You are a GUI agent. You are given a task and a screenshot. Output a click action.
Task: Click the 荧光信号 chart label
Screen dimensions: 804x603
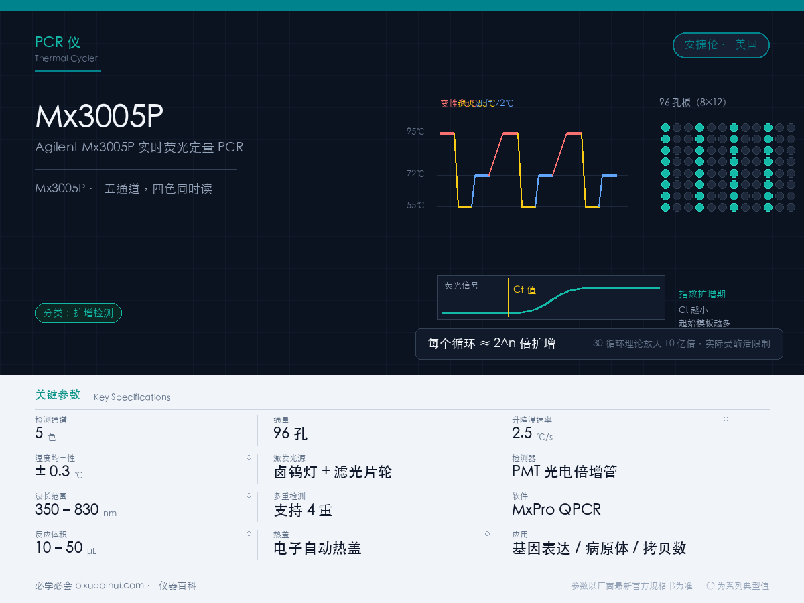[x=462, y=285]
